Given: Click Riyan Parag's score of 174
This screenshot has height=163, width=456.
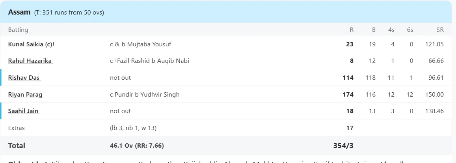Looking at the screenshot, I should (348, 95).
